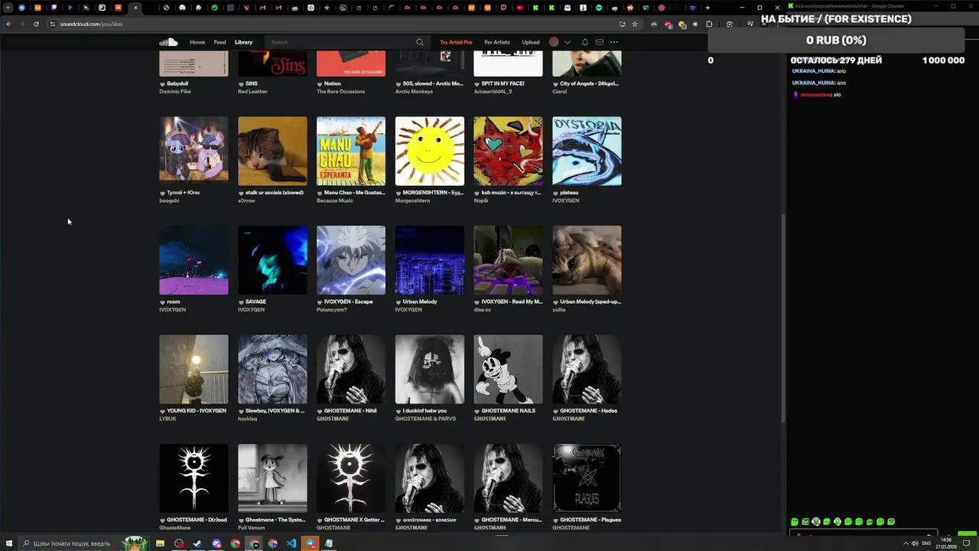Open the three-dot more menu

614,42
